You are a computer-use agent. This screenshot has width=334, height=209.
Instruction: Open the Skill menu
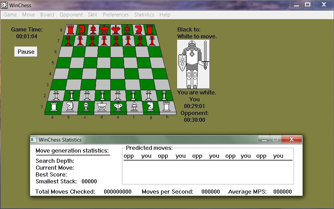[x=92, y=15]
